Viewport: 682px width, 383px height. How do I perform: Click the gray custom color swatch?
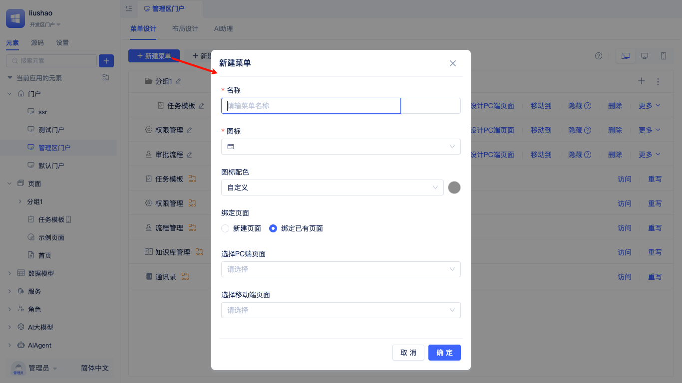click(454, 188)
